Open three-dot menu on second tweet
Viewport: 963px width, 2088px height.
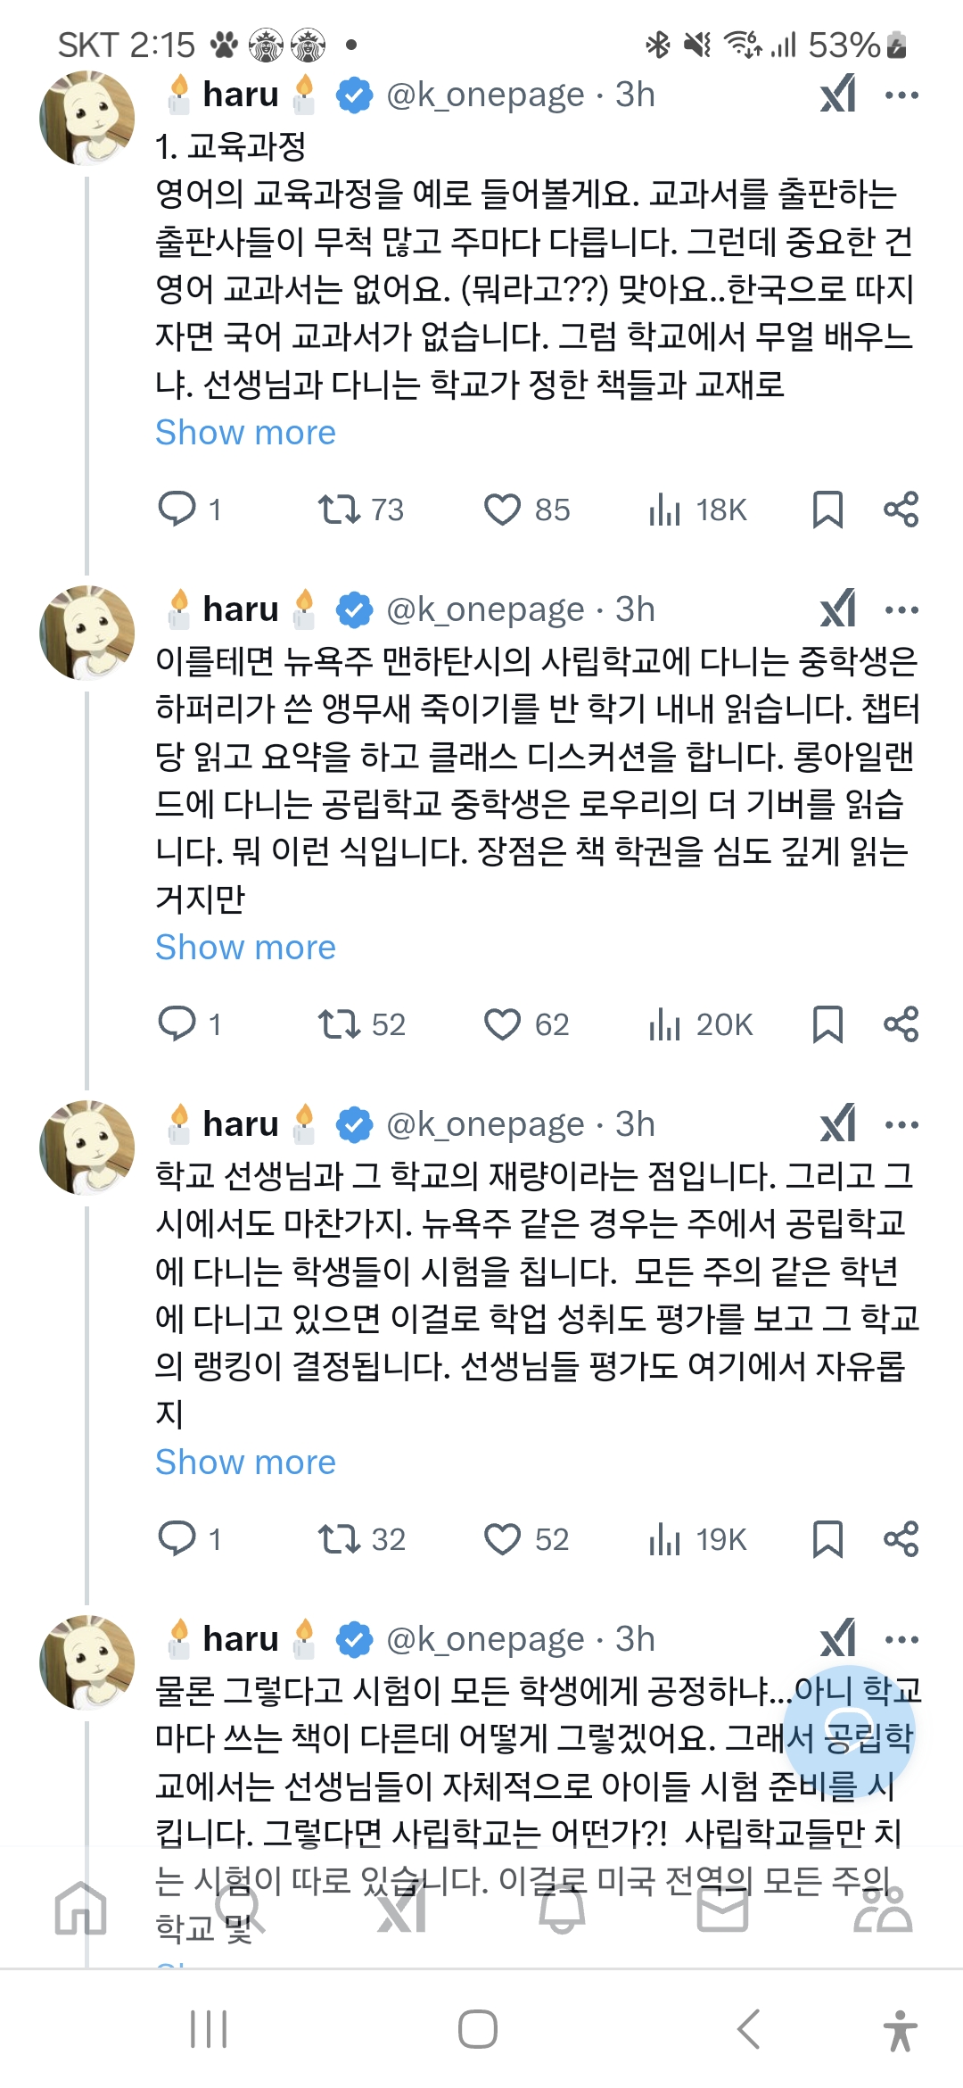click(x=901, y=609)
